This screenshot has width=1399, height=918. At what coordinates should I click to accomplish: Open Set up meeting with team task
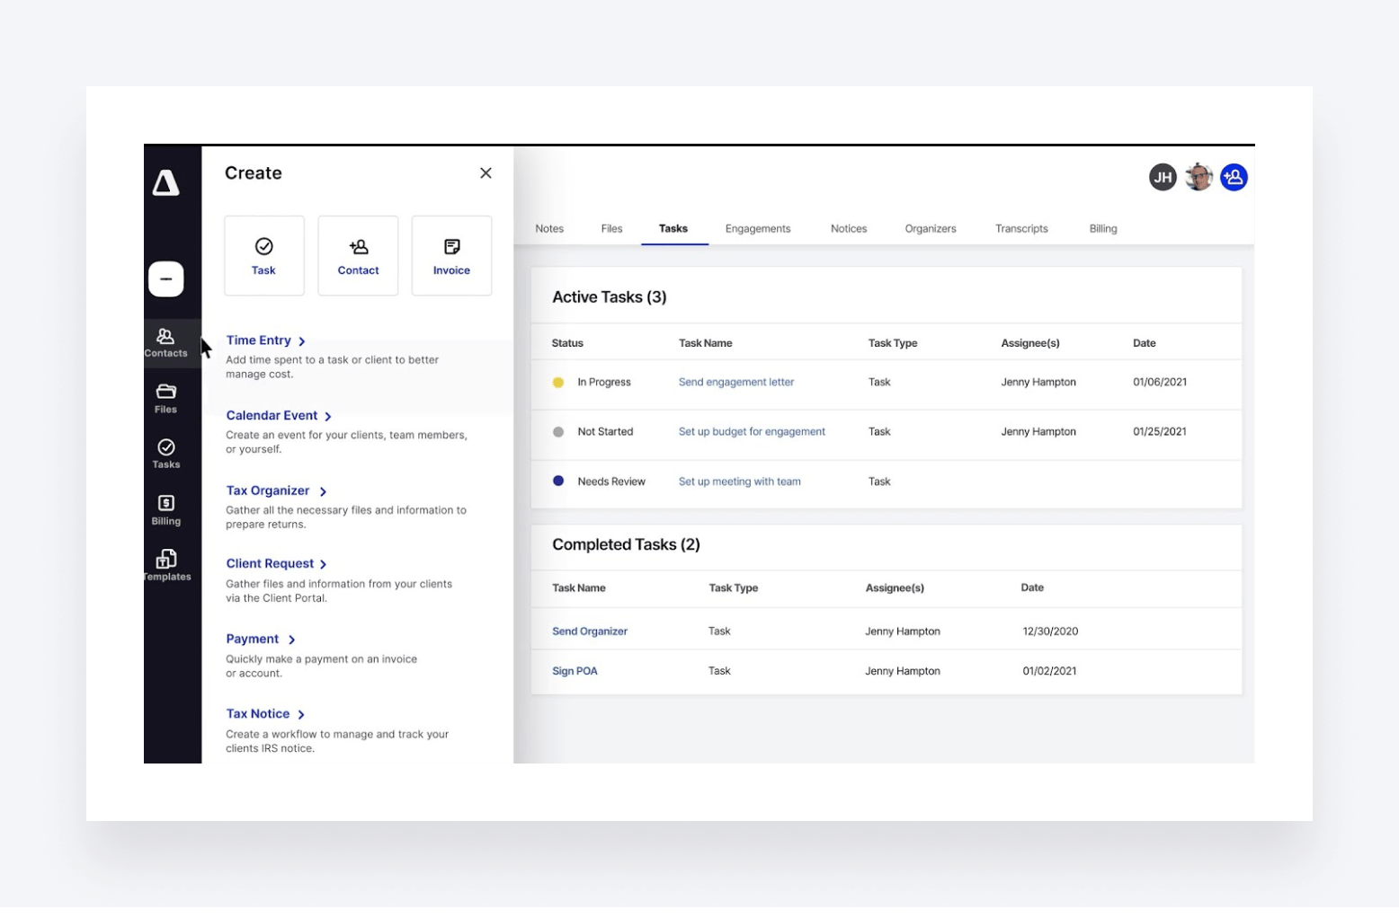pyautogui.click(x=739, y=482)
